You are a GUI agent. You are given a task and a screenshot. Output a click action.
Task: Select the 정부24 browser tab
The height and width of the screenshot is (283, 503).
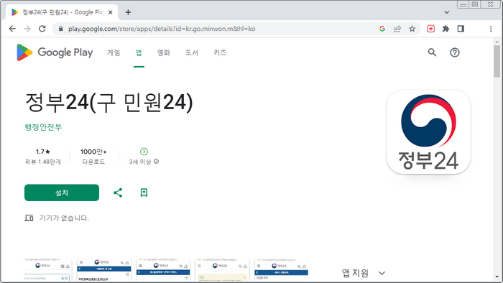[x=62, y=12]
